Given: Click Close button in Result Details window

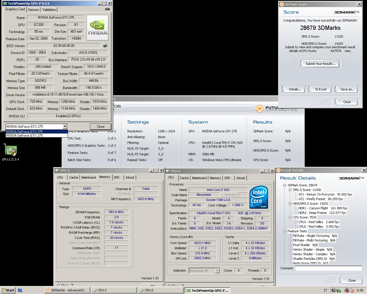Looking at the screenshot, I should pyautogui.click(x=352, y=281).
